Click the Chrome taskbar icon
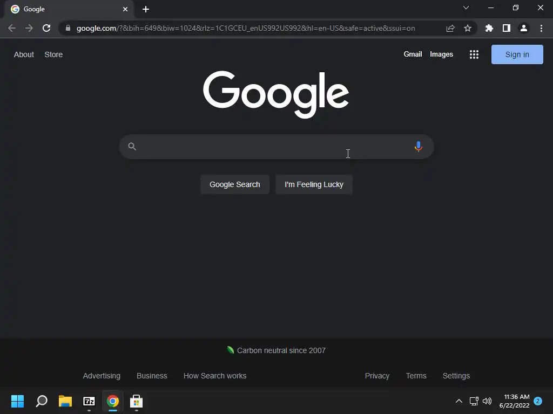Screen dimensions: 553x414 tap(113, 401)
